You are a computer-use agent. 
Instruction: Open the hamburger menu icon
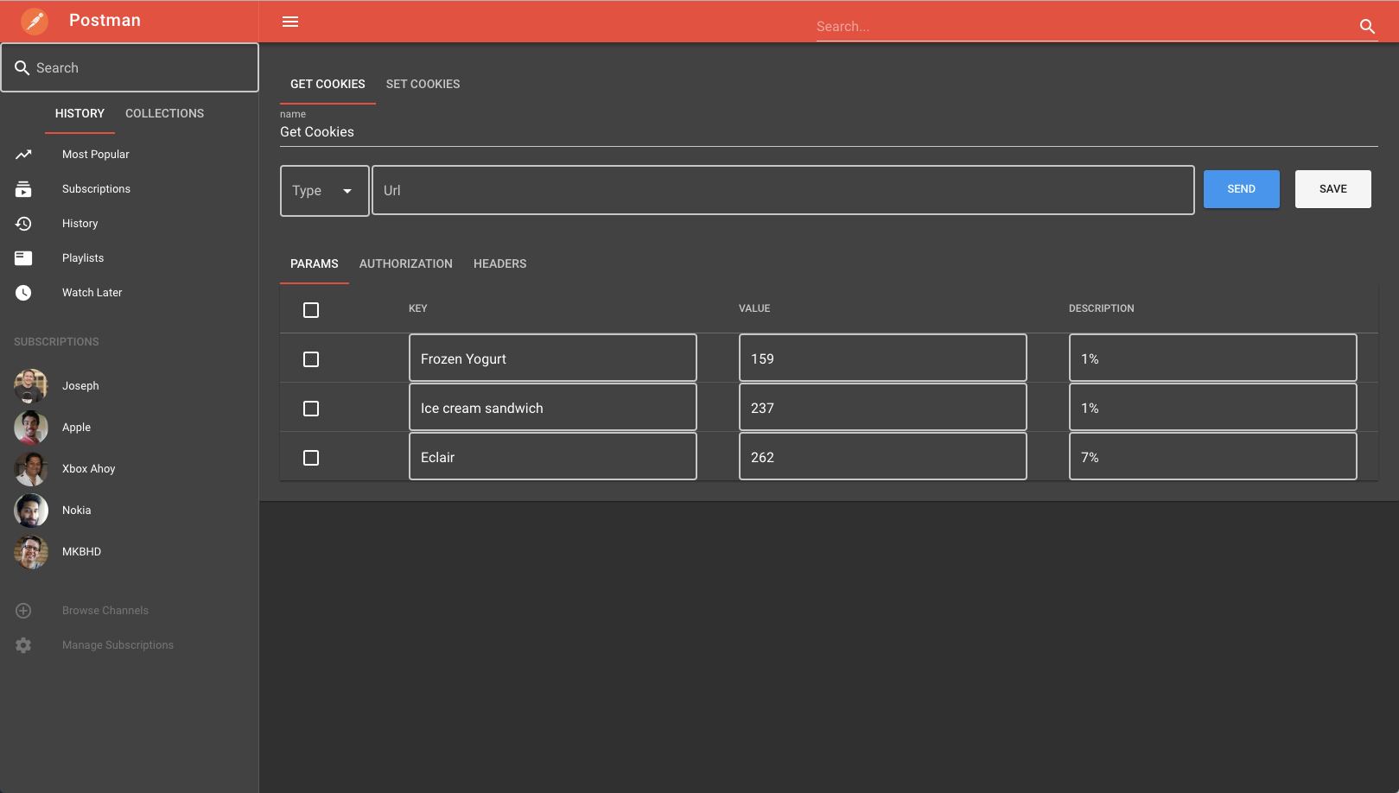click(290, 22)
